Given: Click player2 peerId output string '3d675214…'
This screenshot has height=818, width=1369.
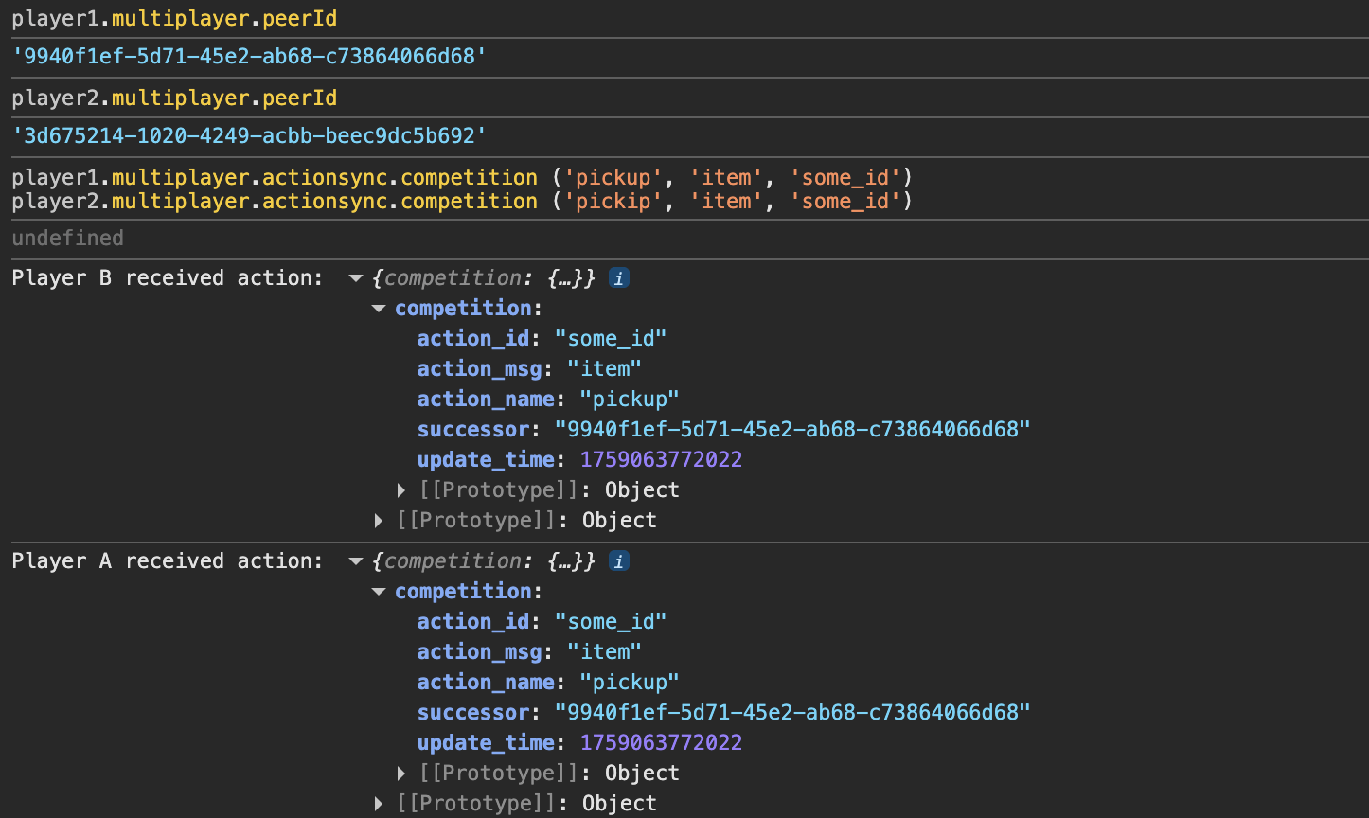Looking at the screenshot, I should pos(249,136).
